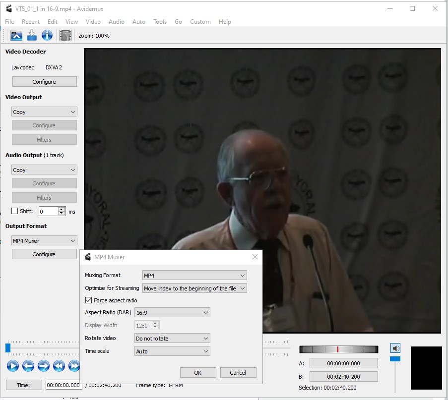This screenshot has height=400, width=448.
Task: Open the Muxing Format dropdown
Action: coord(194,275)
